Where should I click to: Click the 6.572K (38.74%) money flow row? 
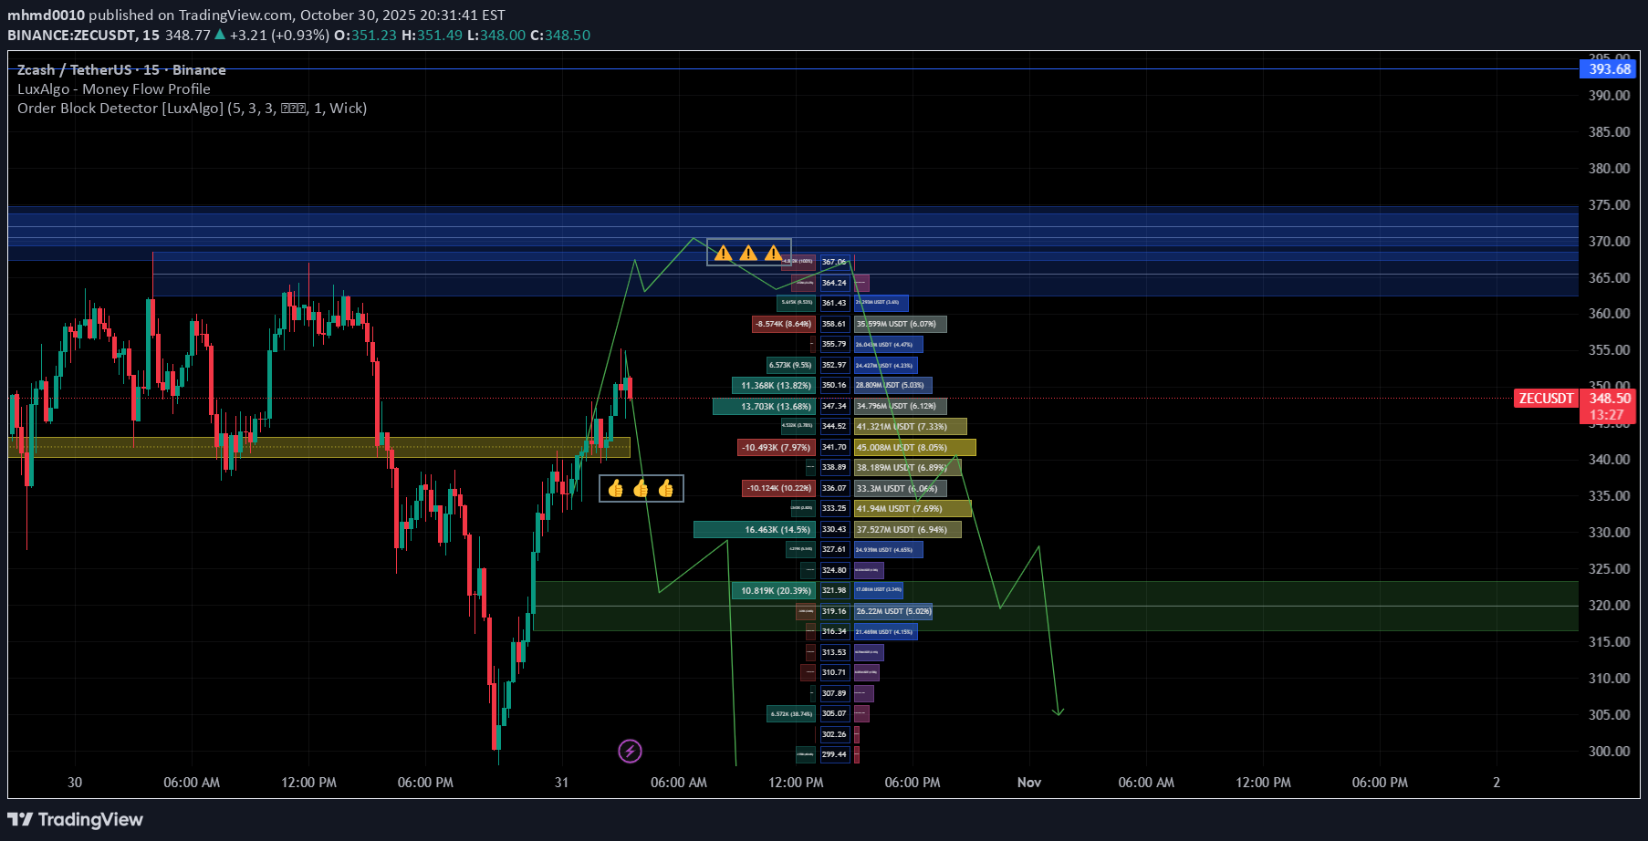[791, 713]
